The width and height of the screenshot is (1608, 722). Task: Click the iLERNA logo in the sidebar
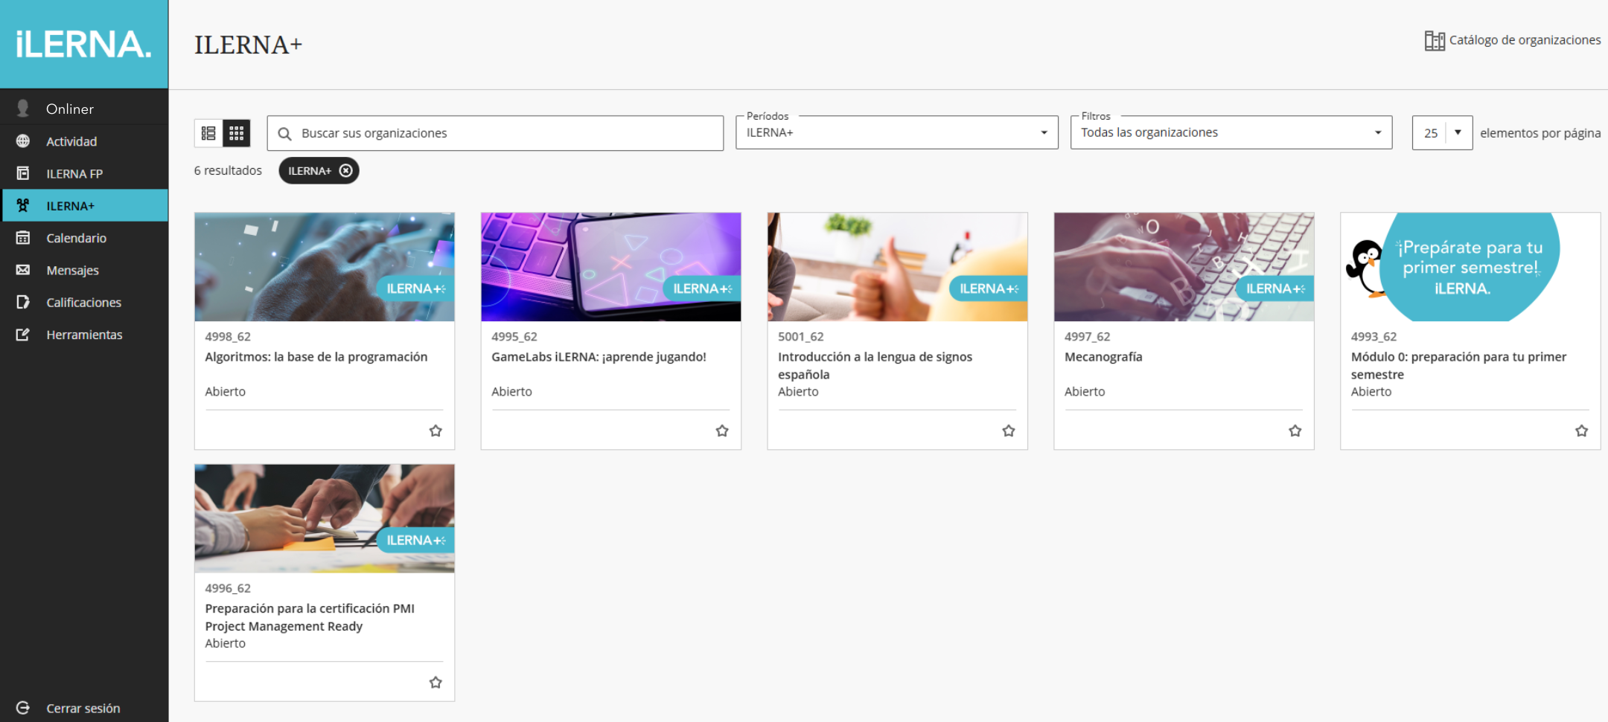[x=83, y=45]
